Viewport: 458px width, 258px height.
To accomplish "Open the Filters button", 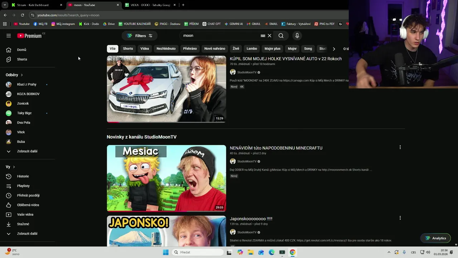I will (140, 36).
